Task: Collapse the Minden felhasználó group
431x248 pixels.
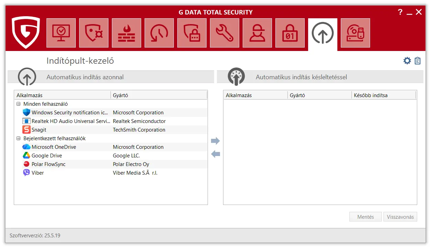Action: coord(18,104)
